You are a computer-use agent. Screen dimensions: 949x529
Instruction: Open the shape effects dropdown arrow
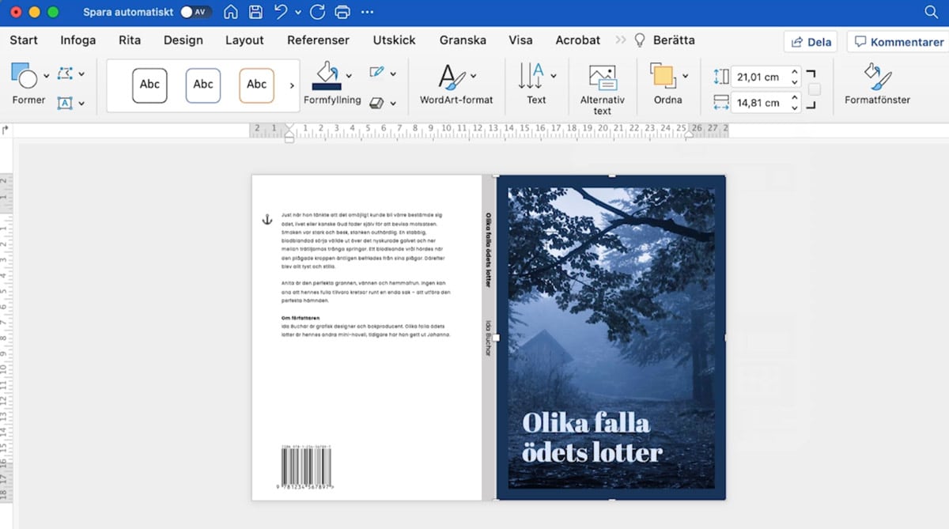393,104
